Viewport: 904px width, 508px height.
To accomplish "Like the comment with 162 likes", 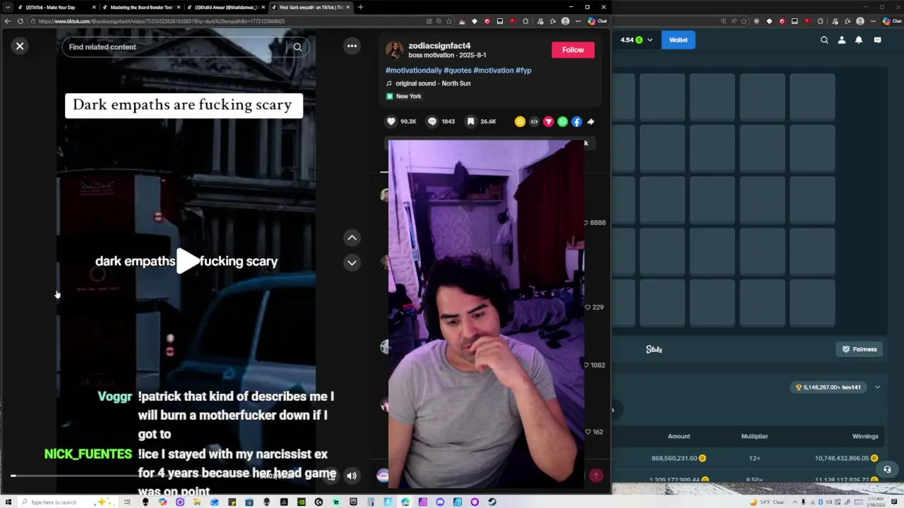I will point(588,432).
